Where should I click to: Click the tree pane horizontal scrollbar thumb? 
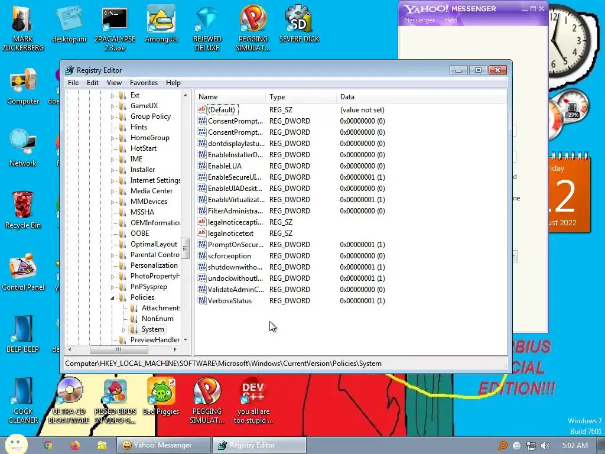[119, 349]
